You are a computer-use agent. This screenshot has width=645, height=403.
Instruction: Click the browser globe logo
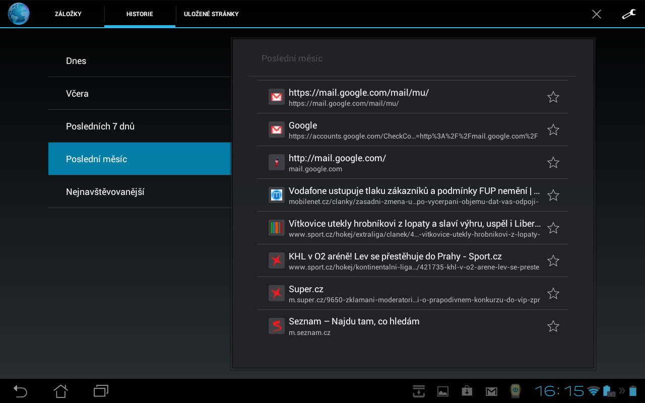(x=18, y=14)
